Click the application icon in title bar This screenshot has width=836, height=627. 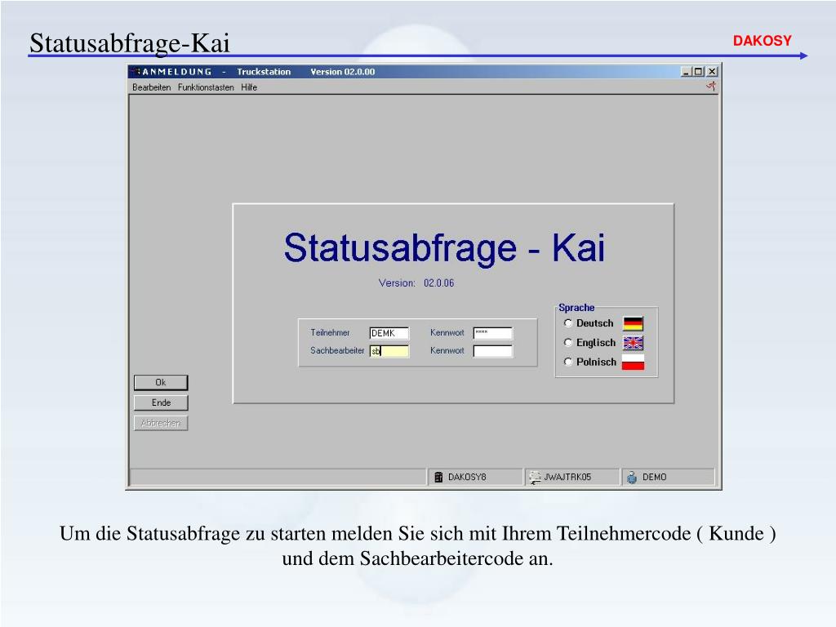136,72
